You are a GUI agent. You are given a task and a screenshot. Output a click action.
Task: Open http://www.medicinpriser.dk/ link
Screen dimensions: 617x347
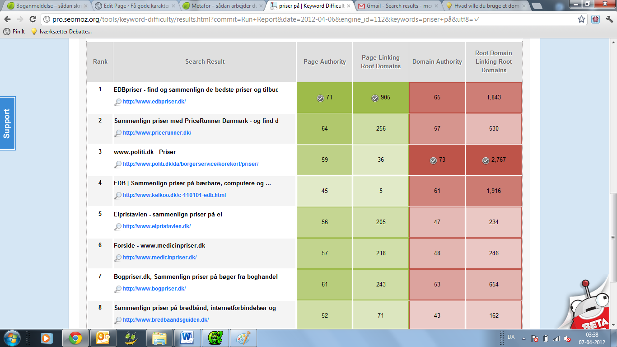pos(159,258)
